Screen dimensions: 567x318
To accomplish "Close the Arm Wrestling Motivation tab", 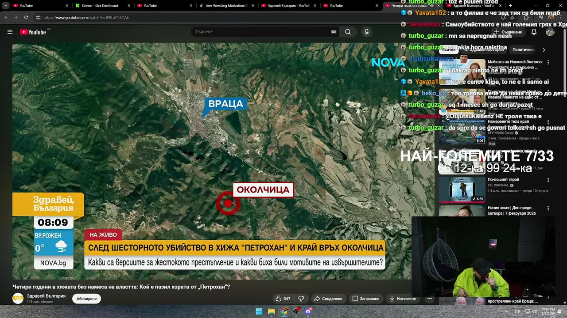I will (x=253, y=6).
